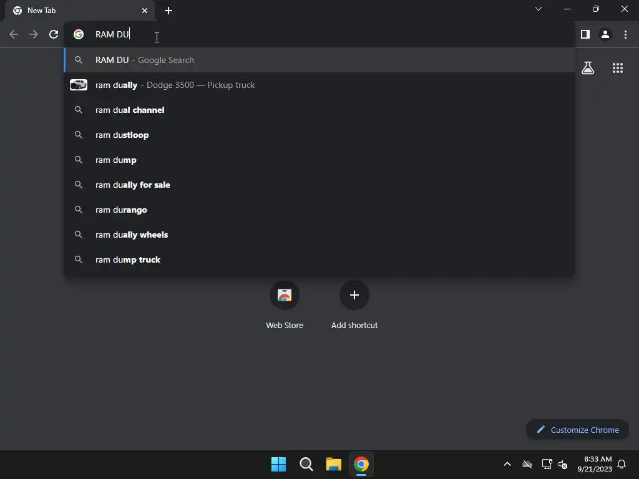This screenshot has width=639, height=479.
Task: Click the browser forward arrow
Action: coord(34,35)
